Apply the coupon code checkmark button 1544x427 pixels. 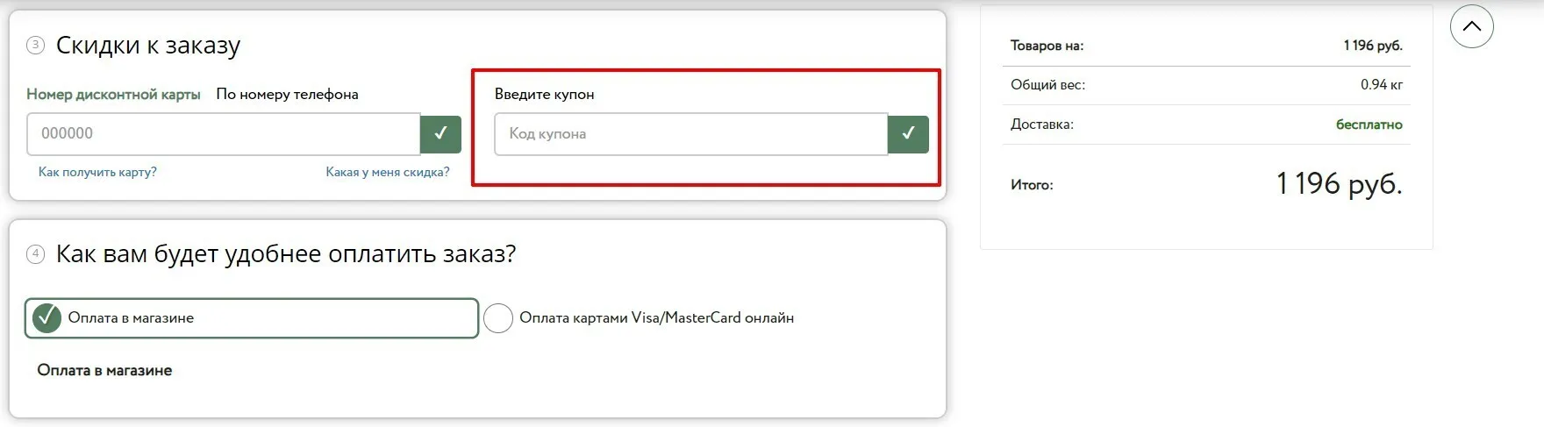pyautogui.click(x=908, y=133)
